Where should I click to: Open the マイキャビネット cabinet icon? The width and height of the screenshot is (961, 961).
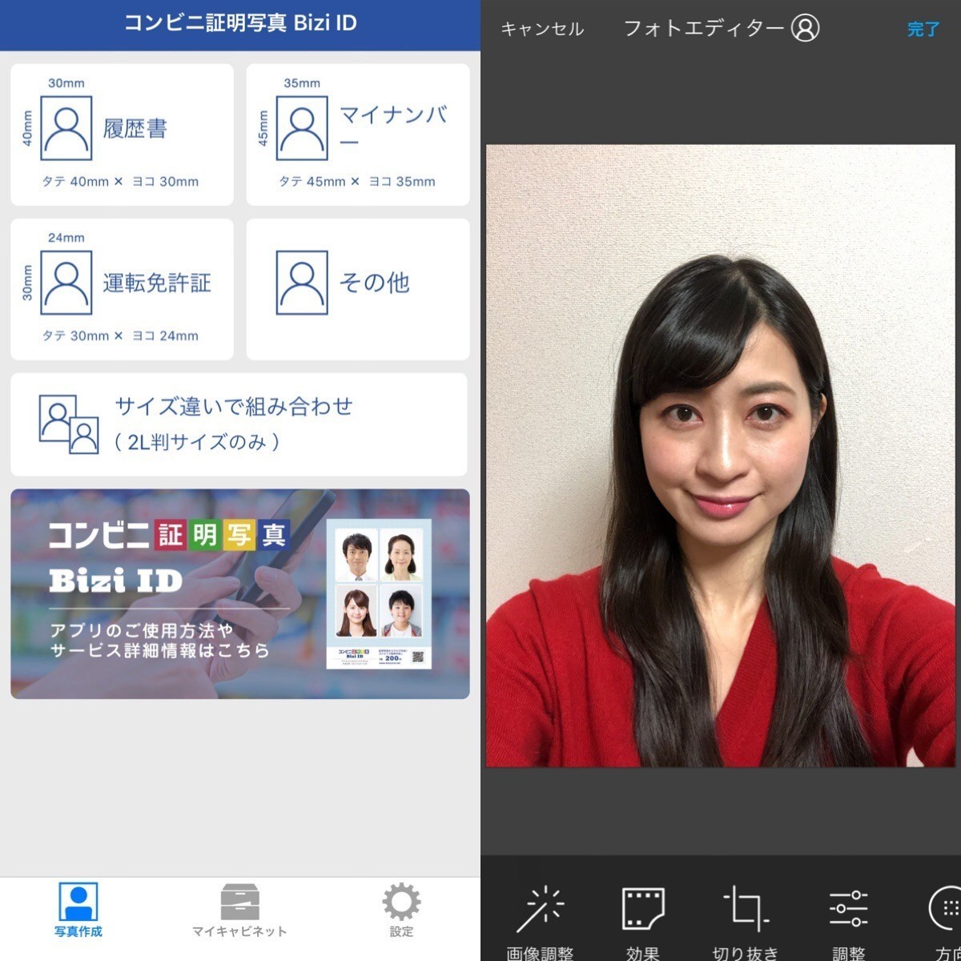[x=239, y=909]
